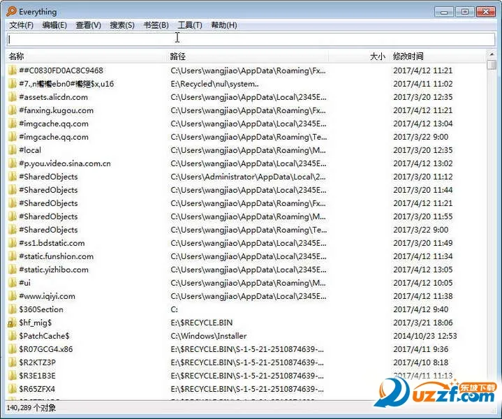502x419 pixels.
Task: Select #imgcache.qq.com modified 2017/3/22 9:00
Action: [54, 137]
